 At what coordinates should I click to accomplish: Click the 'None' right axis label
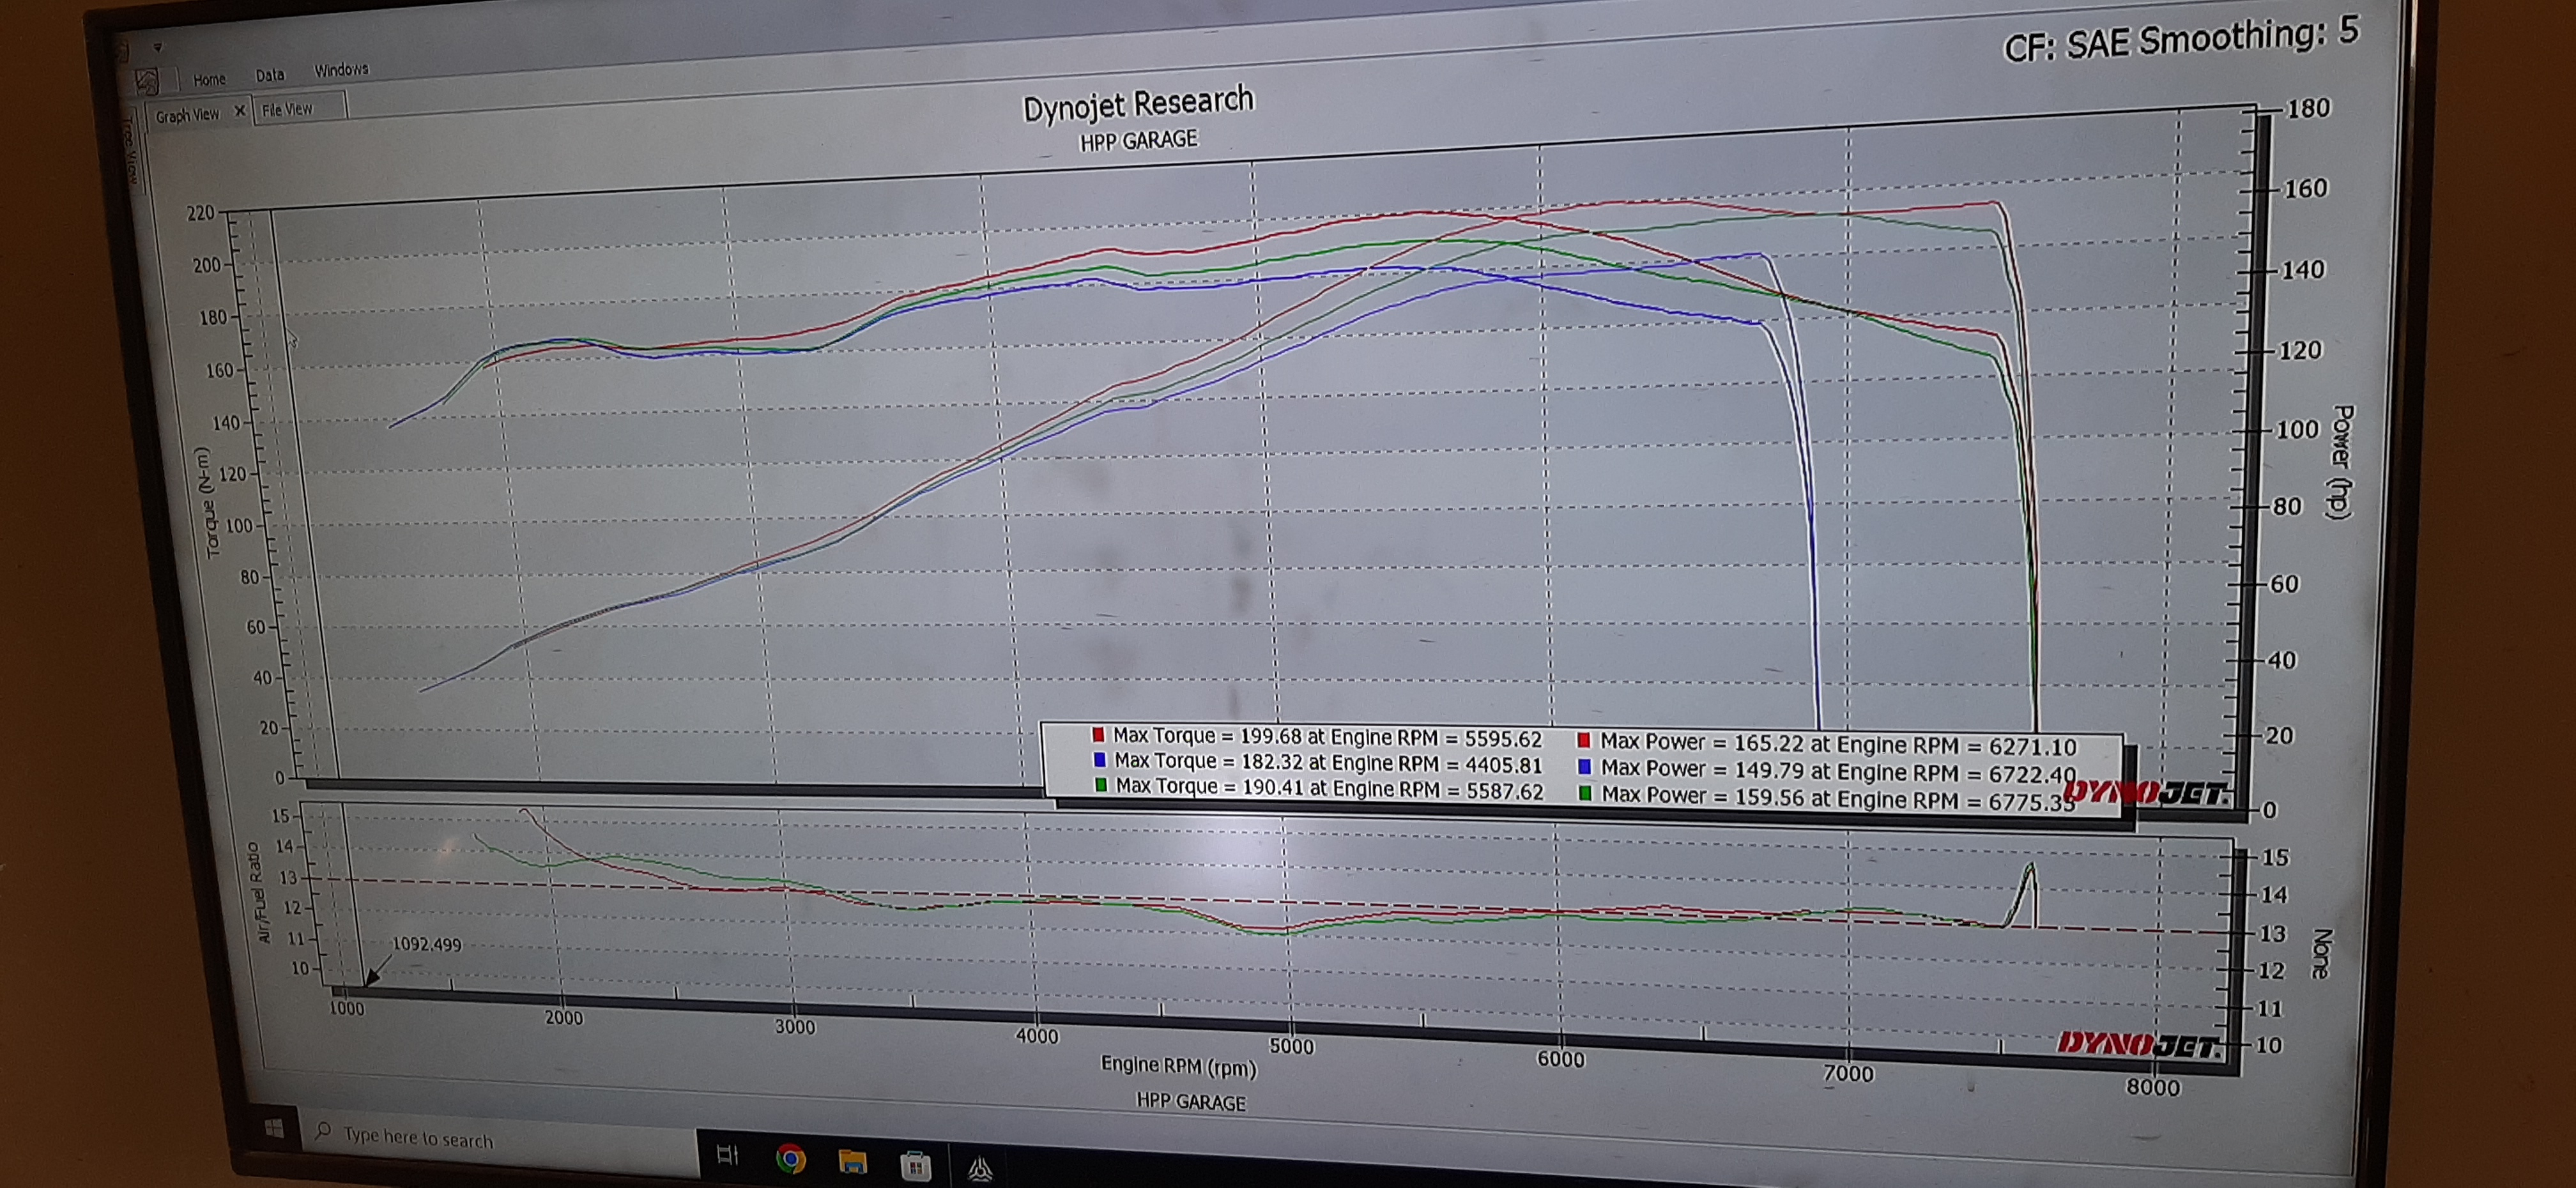coord(2322,953)
